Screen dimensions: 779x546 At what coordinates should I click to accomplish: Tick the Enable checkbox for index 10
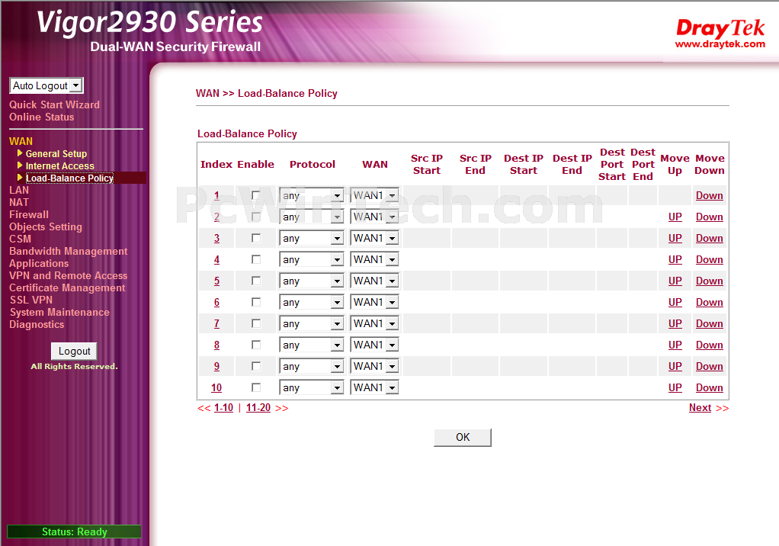click(x=256, y=387)
